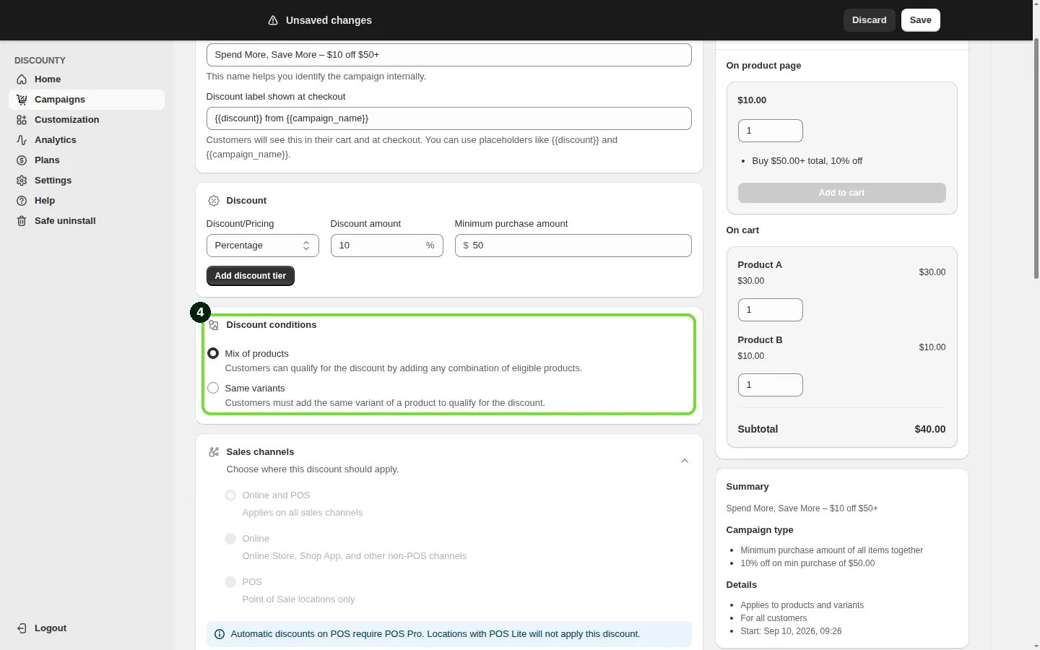Add another discount tier
This screenshot has height=650, width=1040.
click(251, 276)
